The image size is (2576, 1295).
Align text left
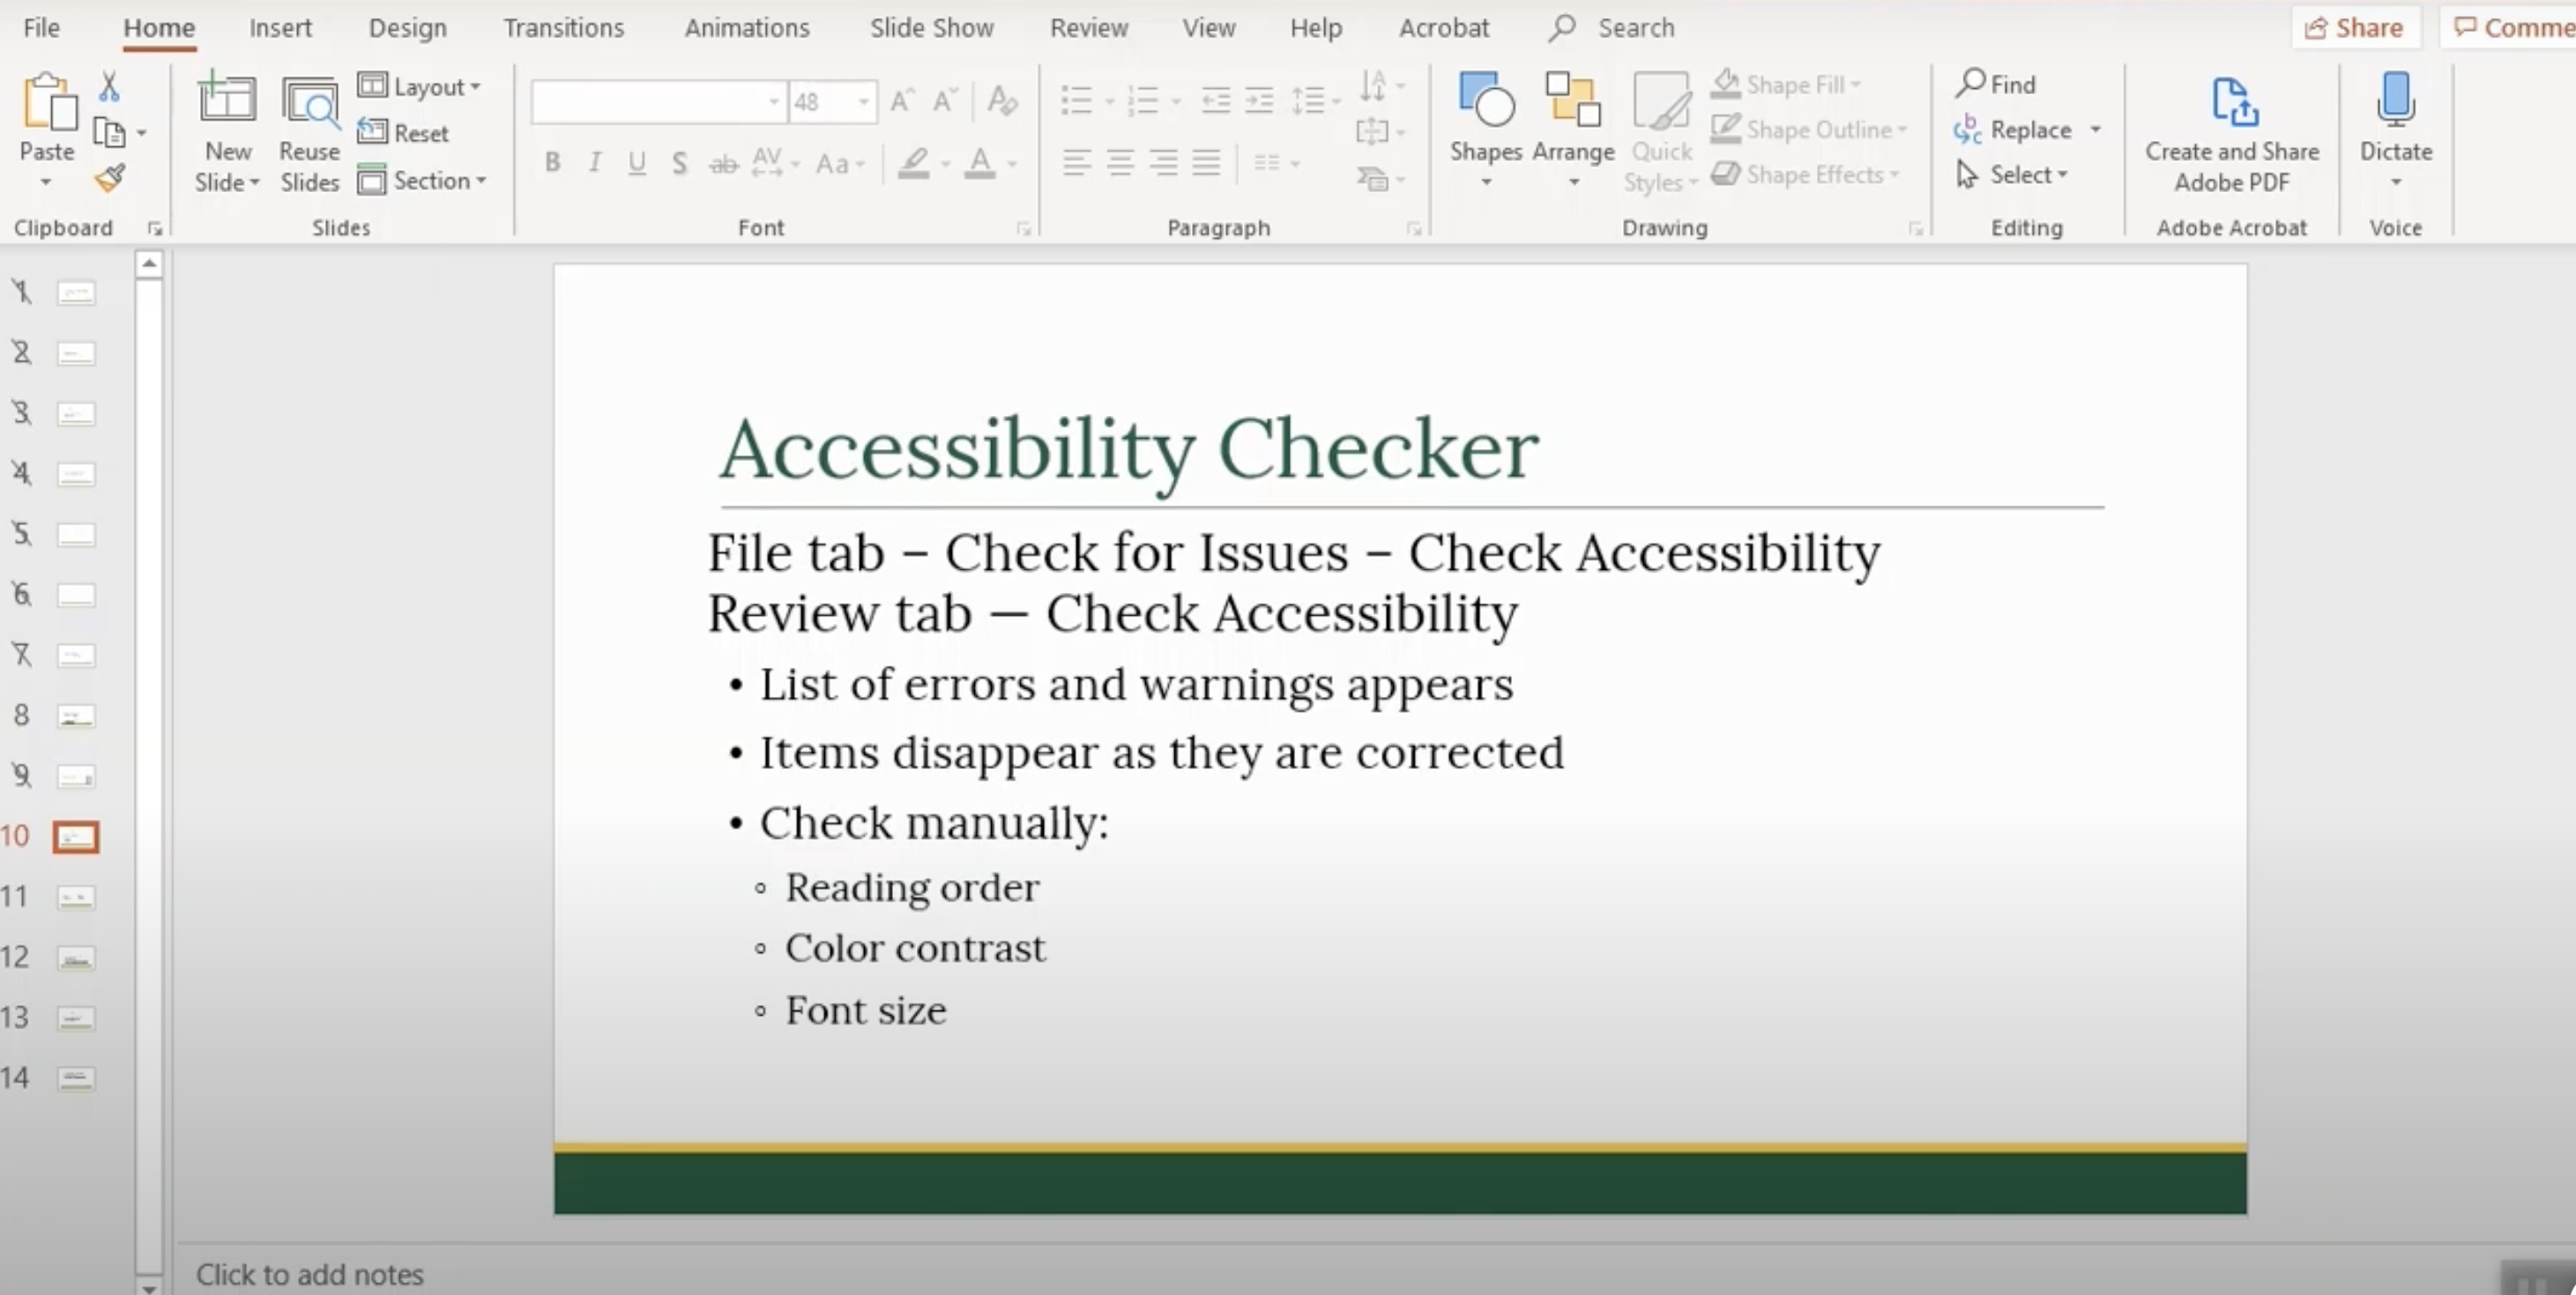click(x=1076, y=162)
